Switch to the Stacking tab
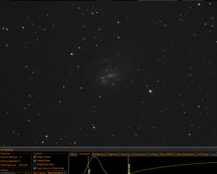 point(125,154)
